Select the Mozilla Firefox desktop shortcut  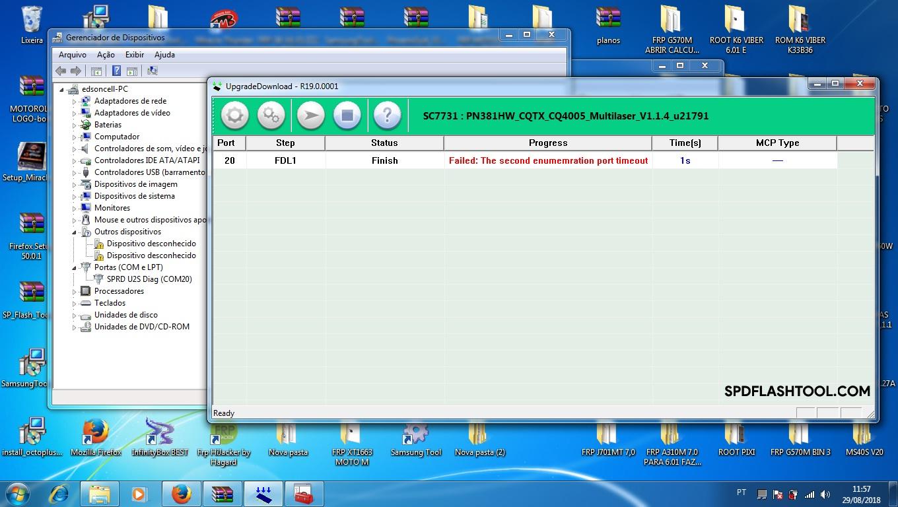coord(96,437)
